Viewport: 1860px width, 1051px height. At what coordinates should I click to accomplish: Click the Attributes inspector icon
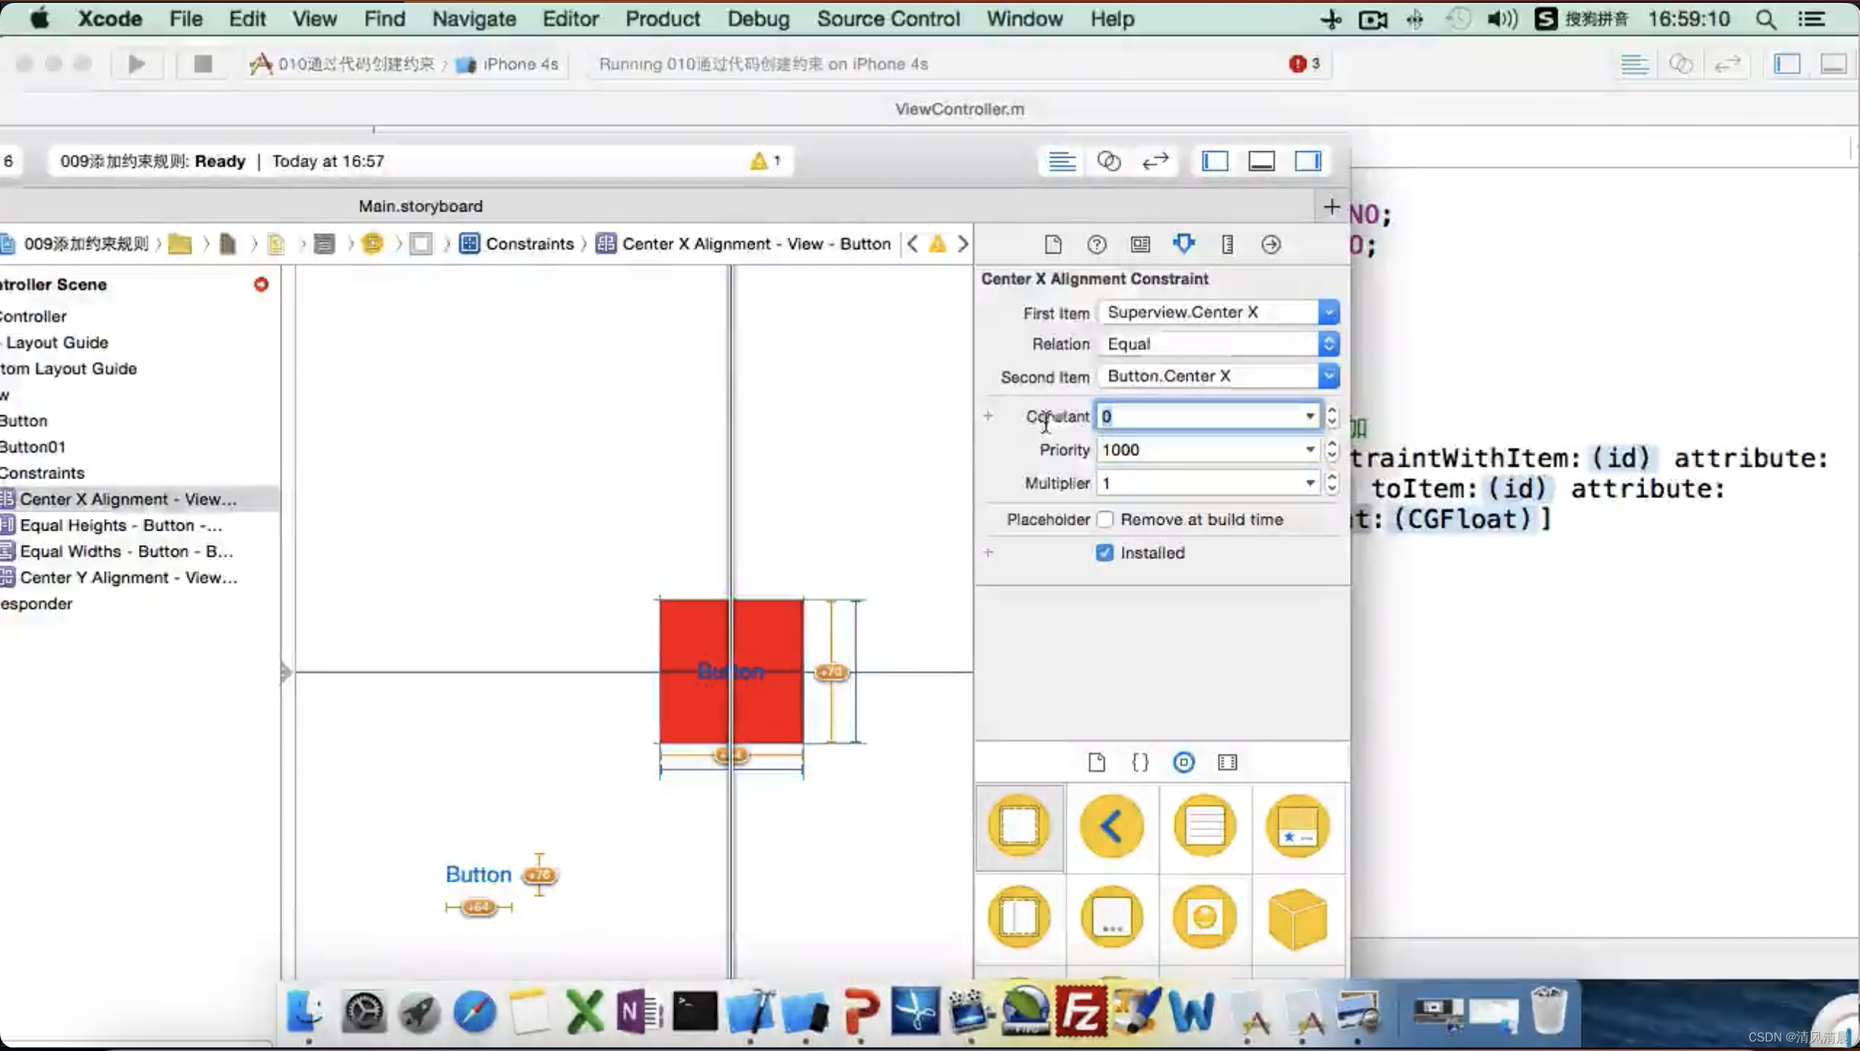(1184, 244)
